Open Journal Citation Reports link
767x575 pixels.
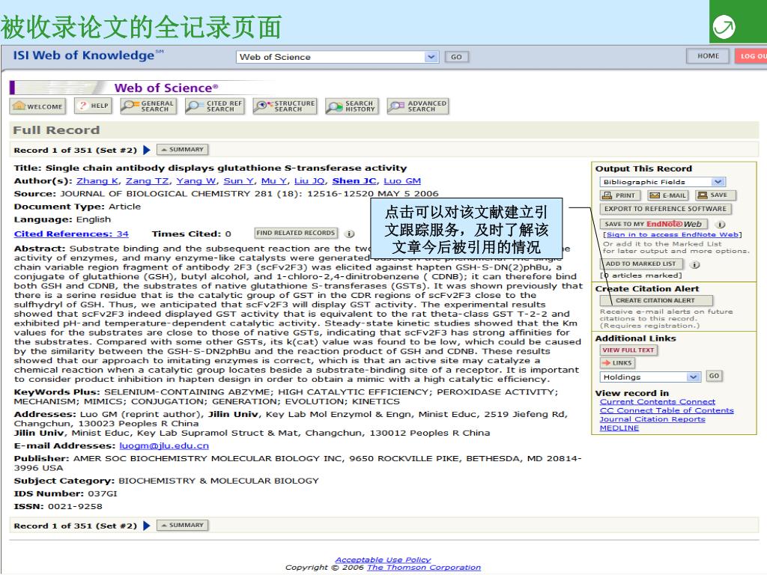click(652, 419)
